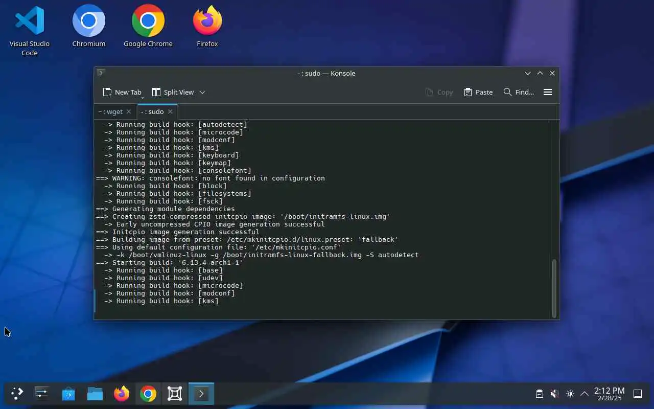
Task: Click the Google Chrome taskbar icon
Action: pyautogui.click(x=148, y=394)
